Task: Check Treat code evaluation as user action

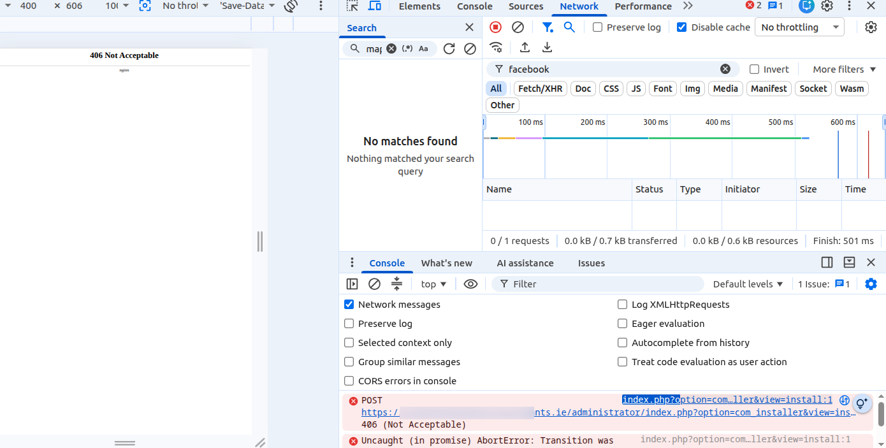Action: point(623,362)
